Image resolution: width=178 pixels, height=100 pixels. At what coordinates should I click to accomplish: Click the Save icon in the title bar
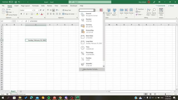pyautogui.click(x=16, y=2)
